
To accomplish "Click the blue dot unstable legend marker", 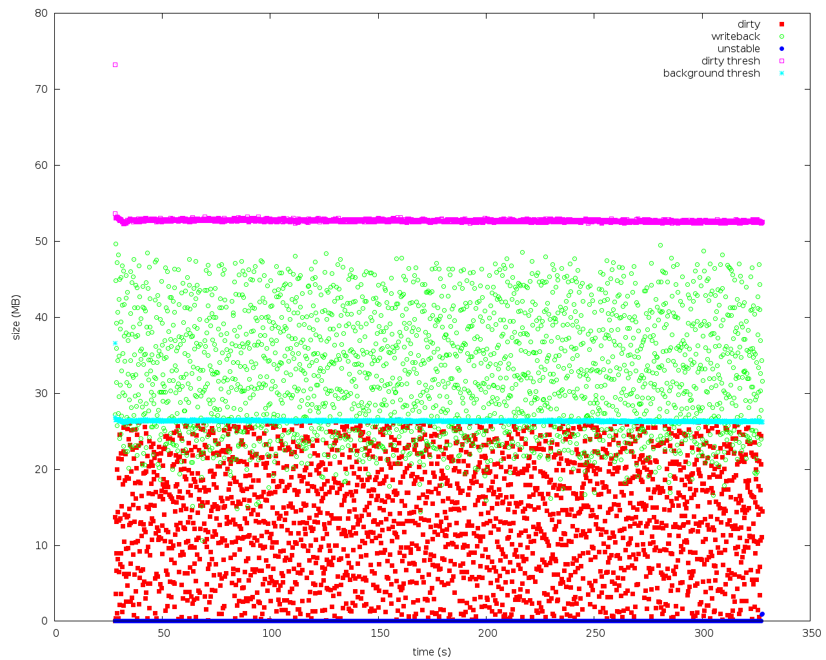I will pyautogui.click(x=781, y=49).
